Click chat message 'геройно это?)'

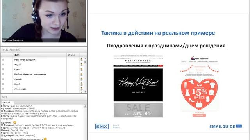pos(20,133)
